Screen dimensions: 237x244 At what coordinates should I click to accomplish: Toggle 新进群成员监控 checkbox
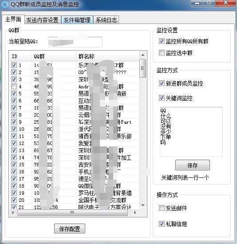(x=162, y=83)
